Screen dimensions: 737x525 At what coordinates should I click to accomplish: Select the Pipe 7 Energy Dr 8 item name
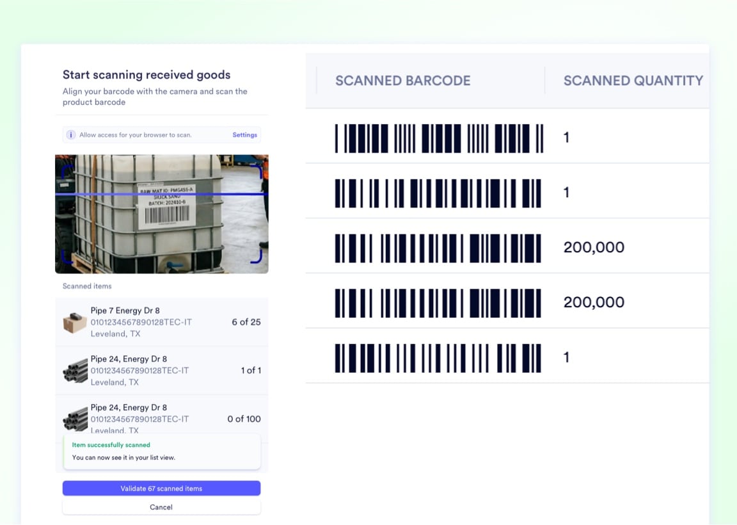tap(125, 311)
